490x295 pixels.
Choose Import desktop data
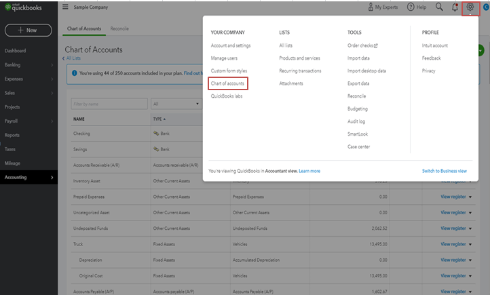(x=366, y=71)
